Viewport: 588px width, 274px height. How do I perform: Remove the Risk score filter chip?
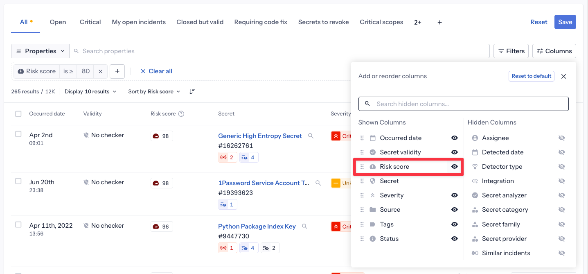(x=100, y=71)
